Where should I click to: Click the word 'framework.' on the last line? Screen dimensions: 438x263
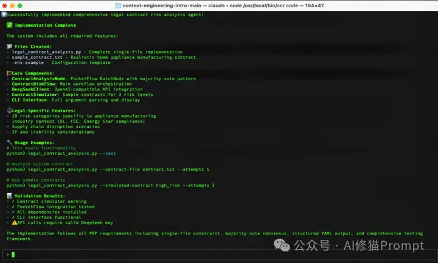coord(20,239)
